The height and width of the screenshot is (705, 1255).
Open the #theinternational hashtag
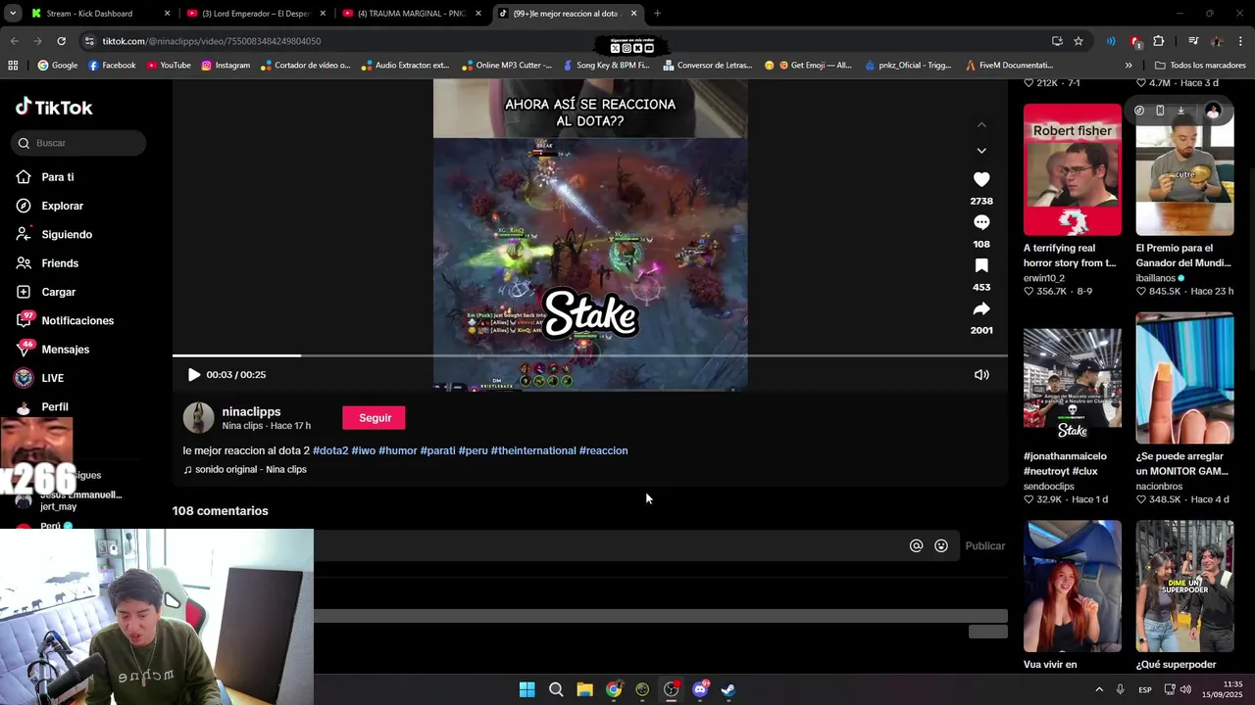click(x=533, y=450)
